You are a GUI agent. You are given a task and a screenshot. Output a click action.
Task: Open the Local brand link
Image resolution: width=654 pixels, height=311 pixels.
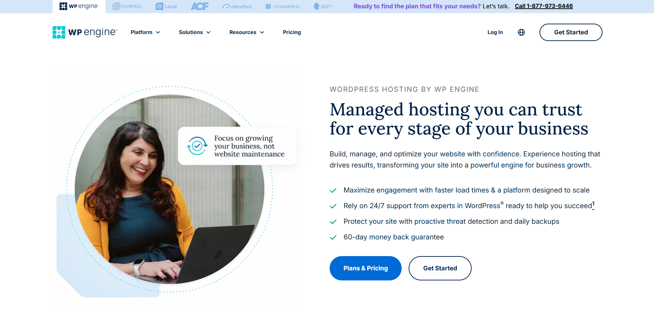[x=166, y=6]
